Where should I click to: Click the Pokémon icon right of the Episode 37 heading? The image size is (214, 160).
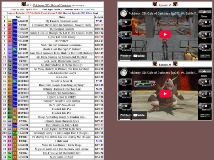175,4
